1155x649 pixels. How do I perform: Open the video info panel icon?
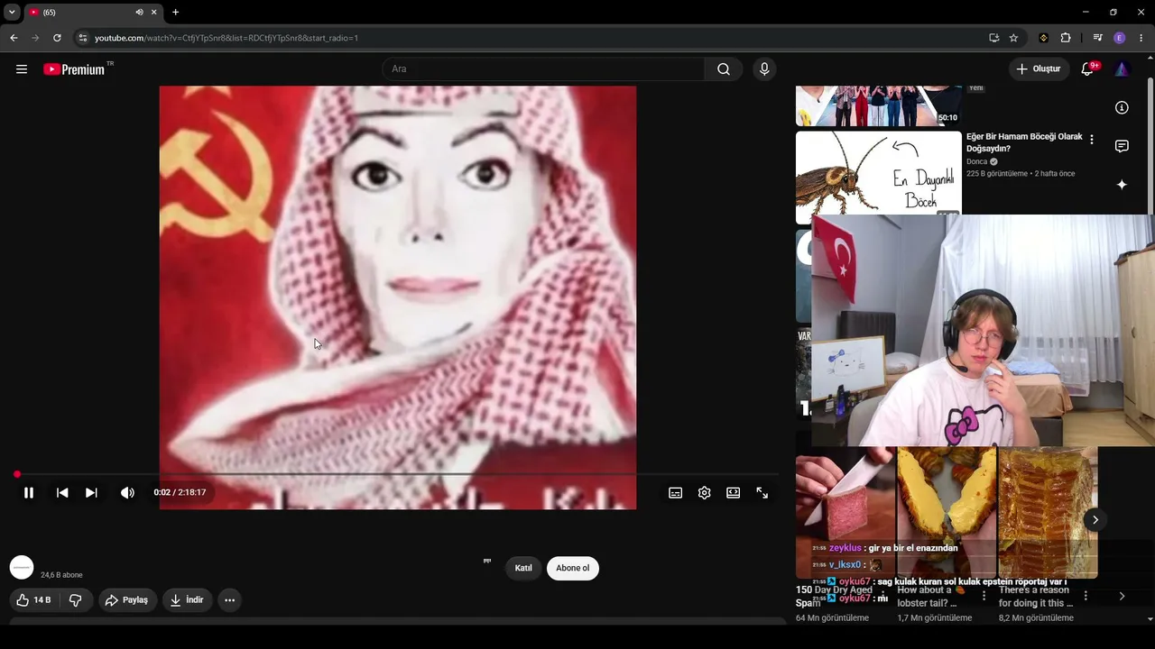point(1122,108)
